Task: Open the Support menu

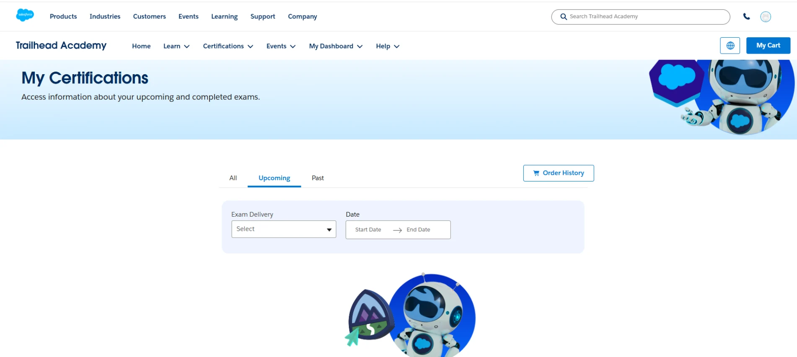Action: click(263, 16)
